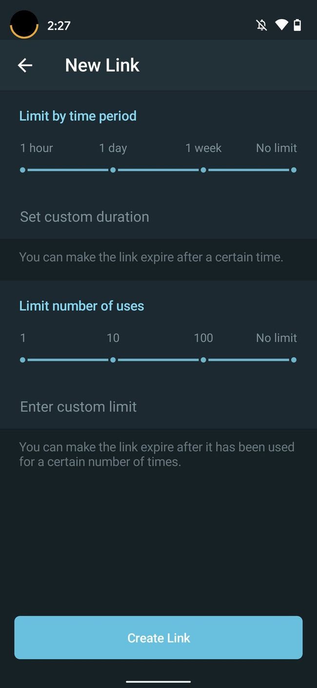
Task: Tap the circular avatar in status bar
Action: [24, 24]
